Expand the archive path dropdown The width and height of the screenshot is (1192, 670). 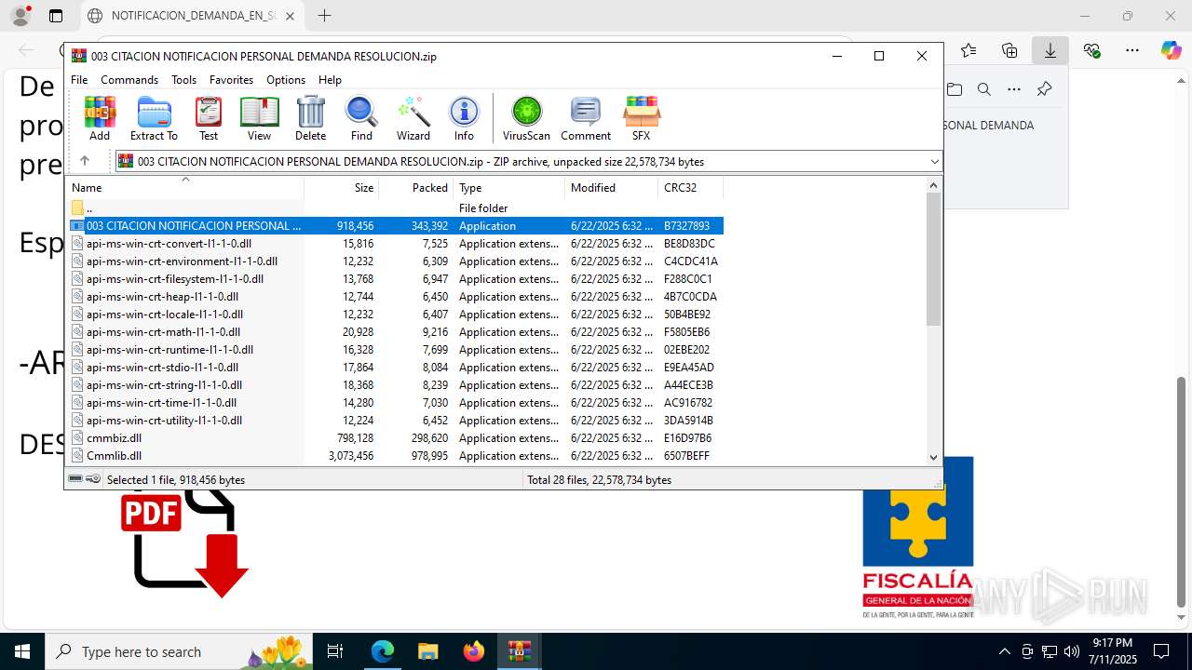point(934,161)
